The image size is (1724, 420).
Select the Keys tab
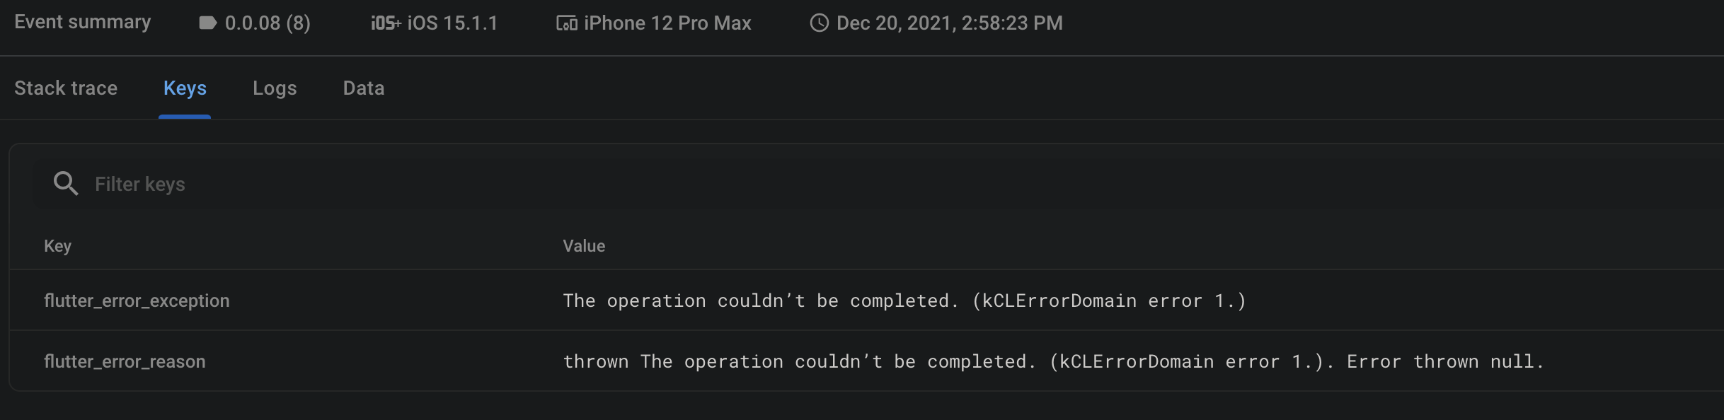(185, 88)
